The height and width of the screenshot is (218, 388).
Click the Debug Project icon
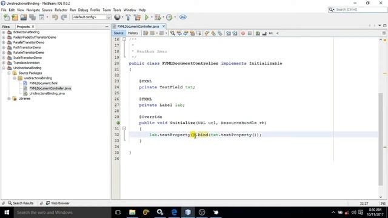click(158, 18)
